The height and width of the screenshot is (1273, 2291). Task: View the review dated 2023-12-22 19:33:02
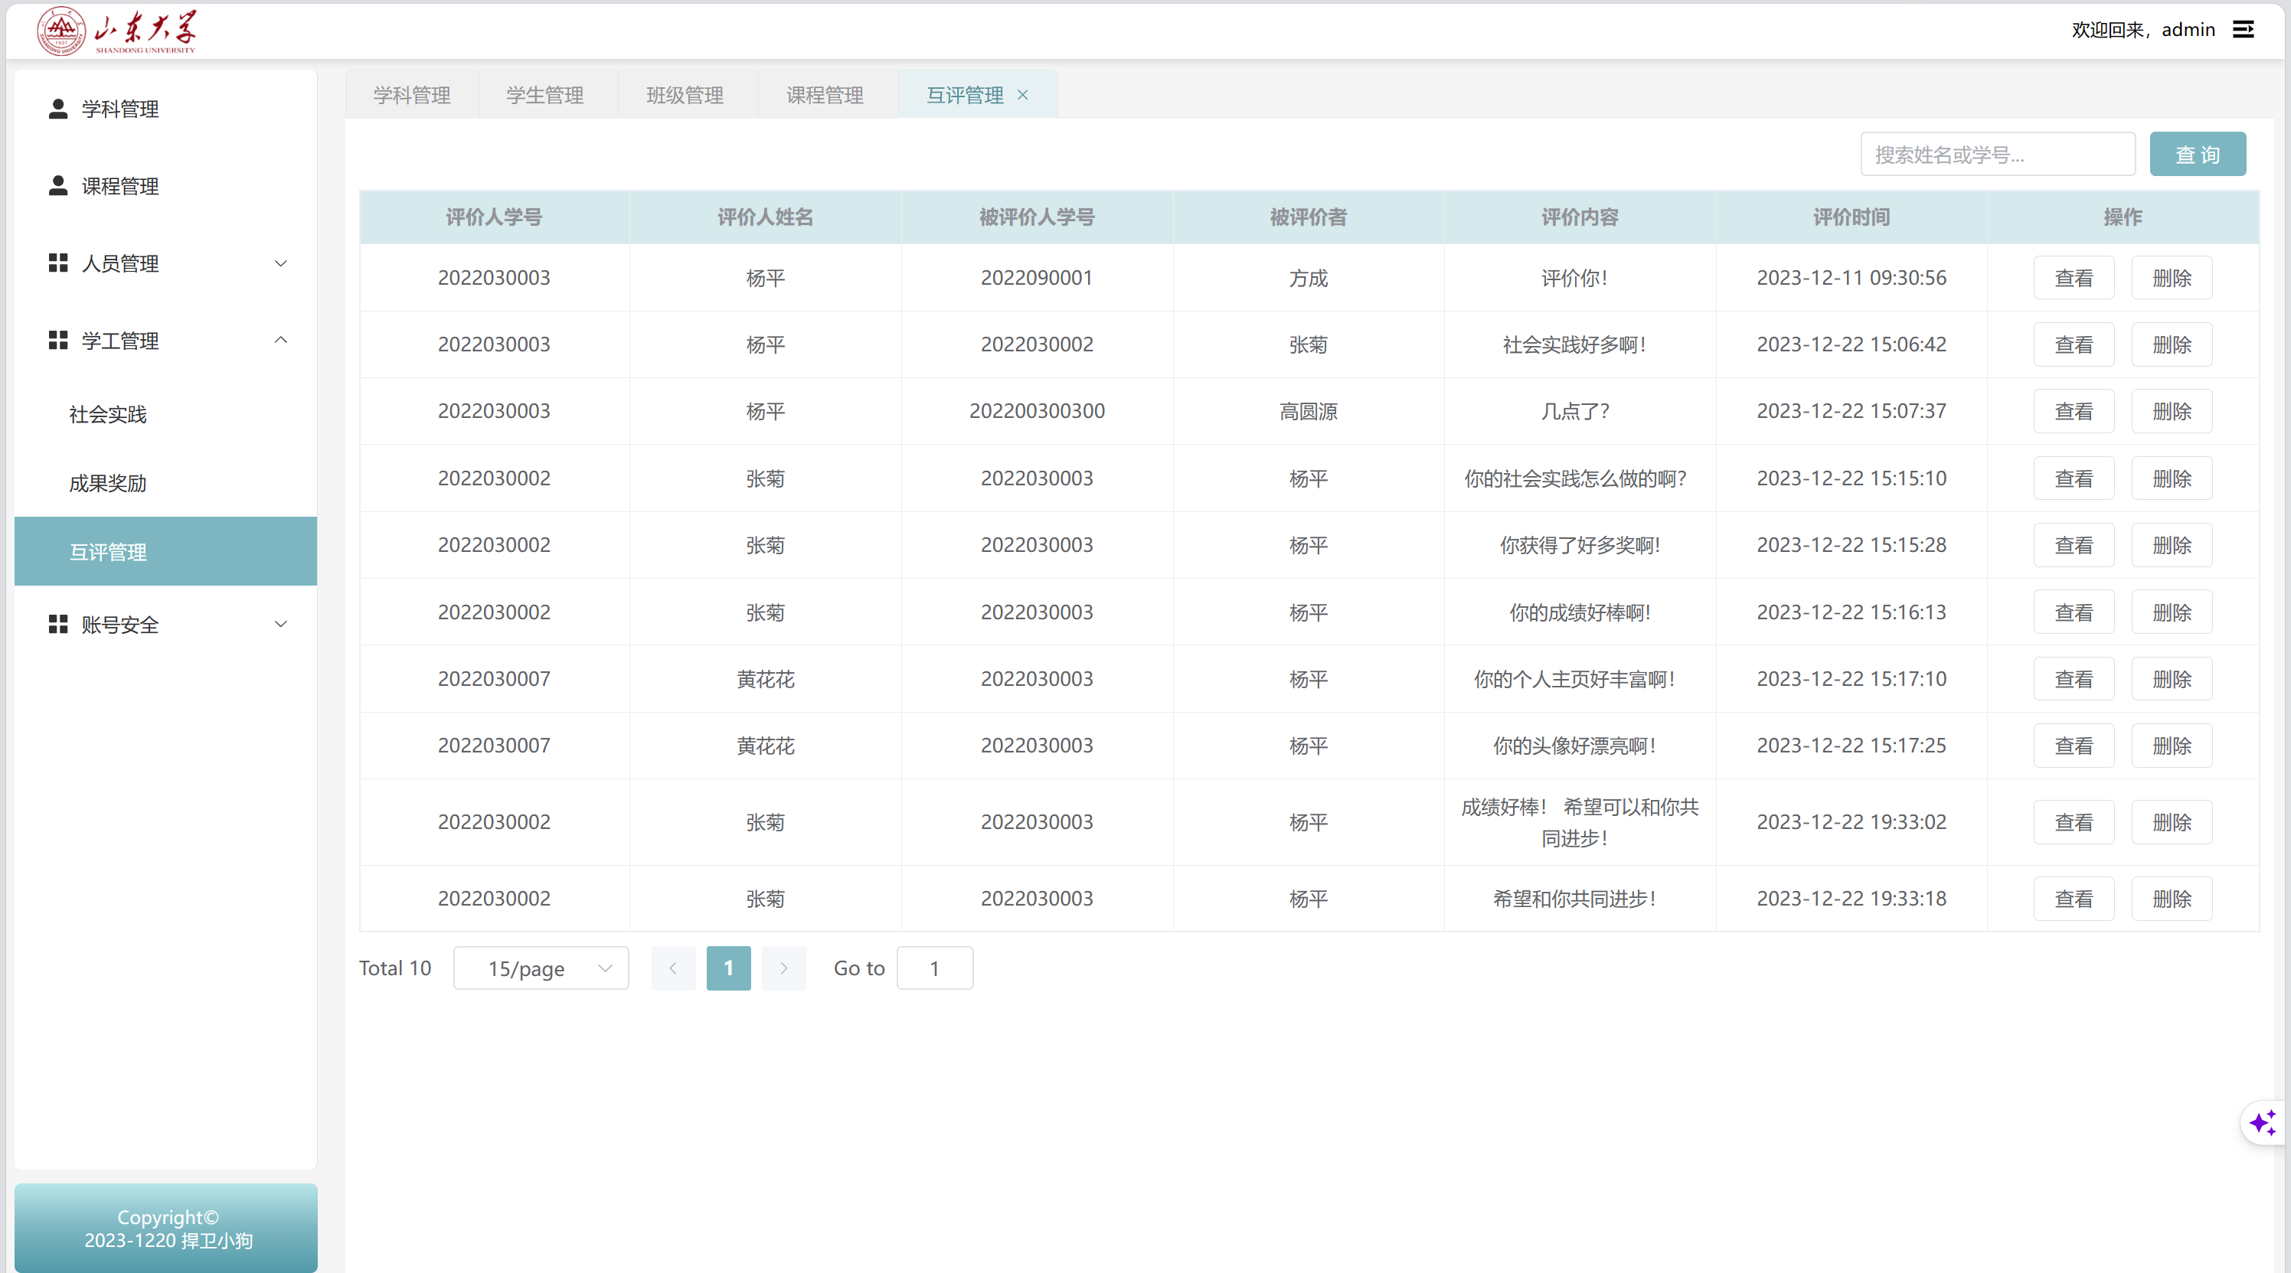(x=2073, y=822)
